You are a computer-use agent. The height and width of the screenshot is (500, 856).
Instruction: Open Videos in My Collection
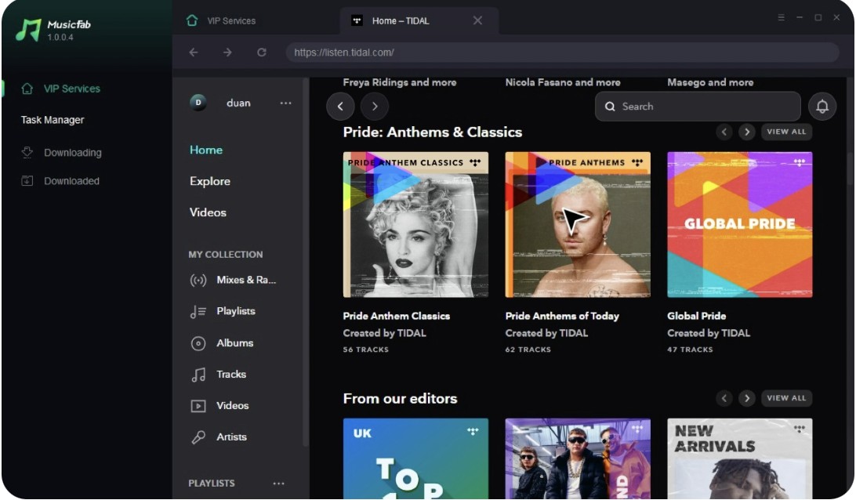click(233, 406)
